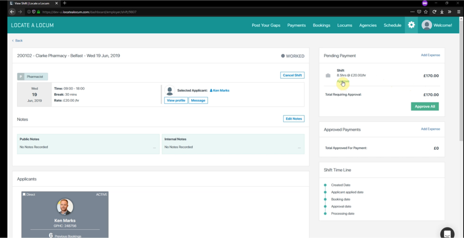Click the ACTIVE label on applicant card

click(x=101, y=194)
